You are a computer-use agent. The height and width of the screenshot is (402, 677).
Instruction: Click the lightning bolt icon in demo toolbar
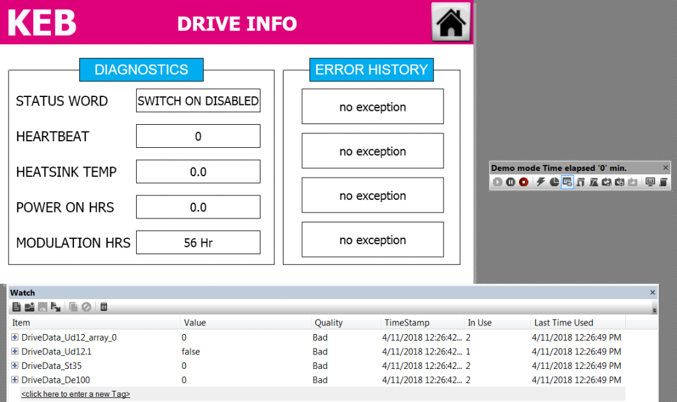(541, 182)
